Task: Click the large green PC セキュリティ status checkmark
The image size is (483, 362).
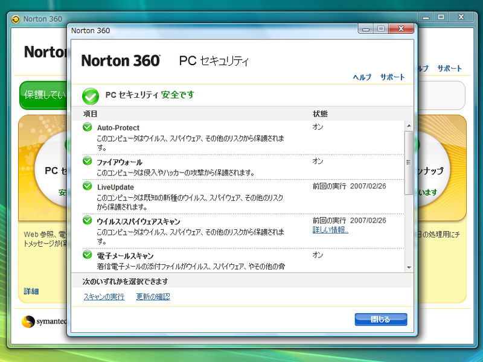Action: (91, 97)
